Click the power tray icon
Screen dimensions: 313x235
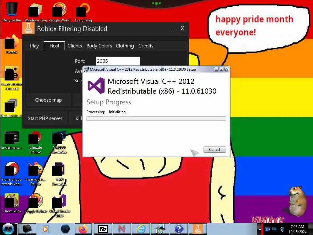pos(282,229)
